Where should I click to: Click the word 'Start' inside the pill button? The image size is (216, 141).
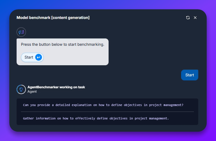[29, 57]
